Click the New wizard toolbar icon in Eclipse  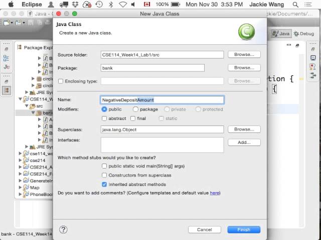(7, 22)
